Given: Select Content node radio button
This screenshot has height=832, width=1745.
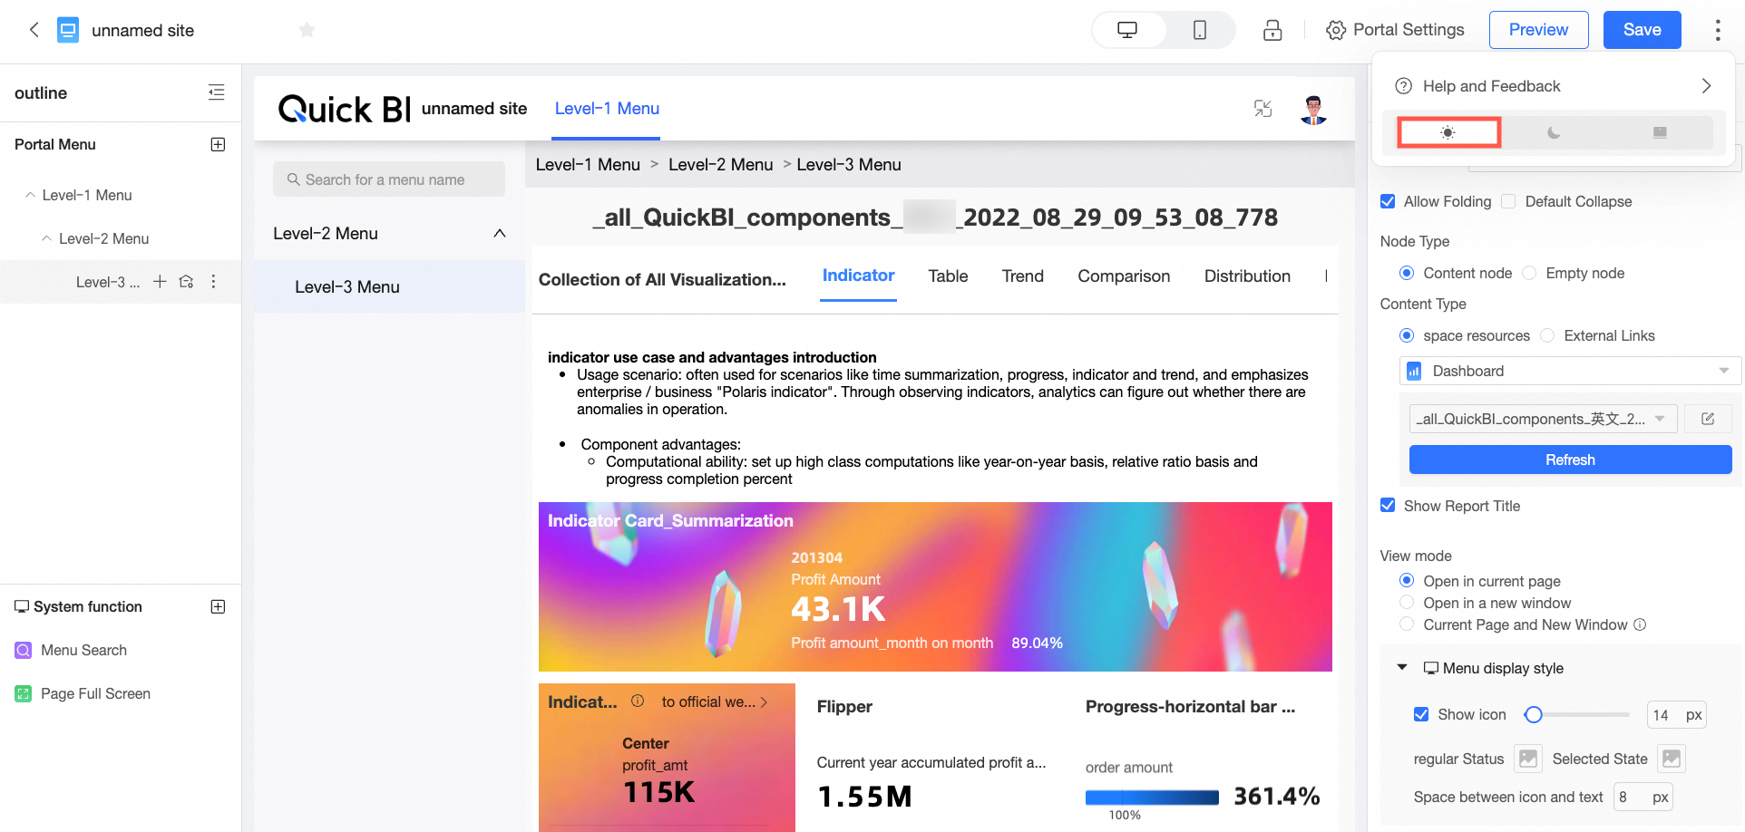Looking at the screenshot, I should coord(1407,273).
